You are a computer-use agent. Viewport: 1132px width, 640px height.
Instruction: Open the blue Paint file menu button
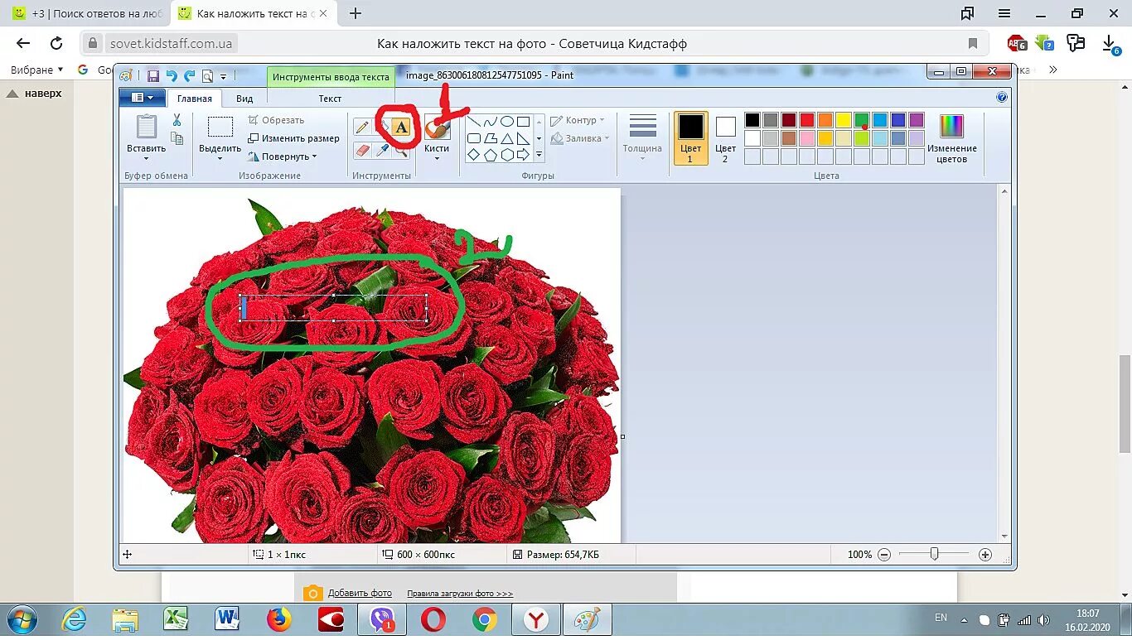click(142, 97)
